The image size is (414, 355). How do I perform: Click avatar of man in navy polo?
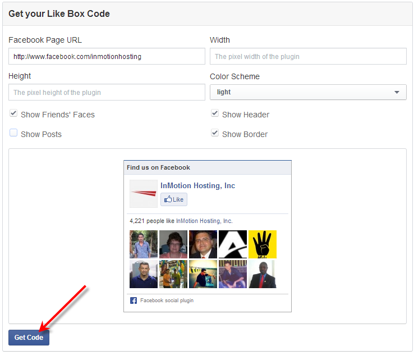click(144, 274)
